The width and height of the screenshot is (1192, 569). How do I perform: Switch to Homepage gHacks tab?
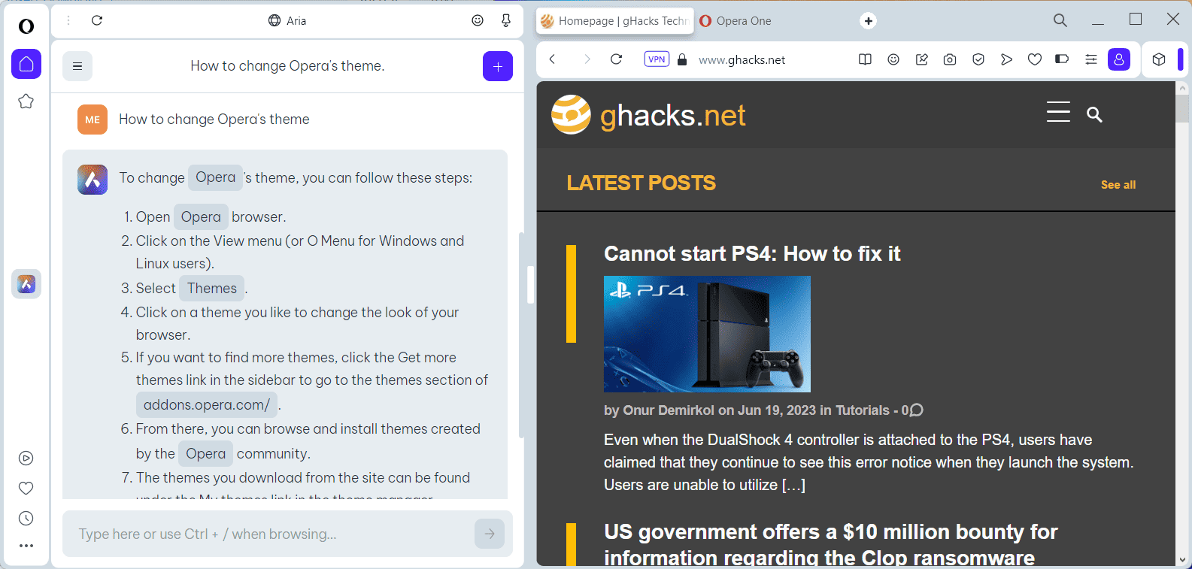click(x=615, y=21)
